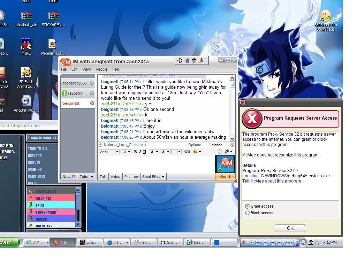Image resolution: width=357 pixels, height=267 pixels.
Task: Open mIRC desktop icon
Action: tap(26, 47)
